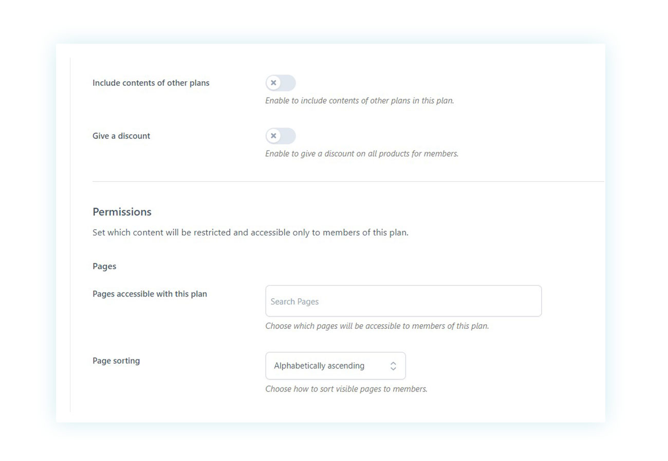Click the Pages accessible with this plan label
668x461 pixels.
pos(150,294)
